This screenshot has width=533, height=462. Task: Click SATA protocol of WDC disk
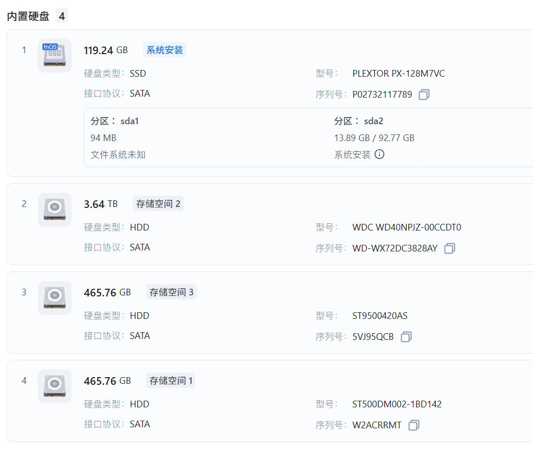[x=140, y=247]
